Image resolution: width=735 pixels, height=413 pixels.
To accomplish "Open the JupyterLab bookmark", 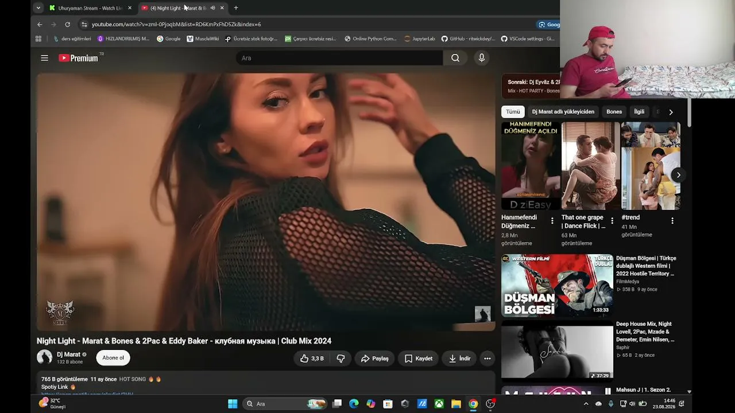I will click(x=419, y=39).
